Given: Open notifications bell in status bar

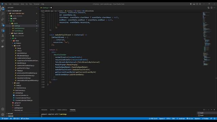Looking at the screenshot, I should pos(215,119).
